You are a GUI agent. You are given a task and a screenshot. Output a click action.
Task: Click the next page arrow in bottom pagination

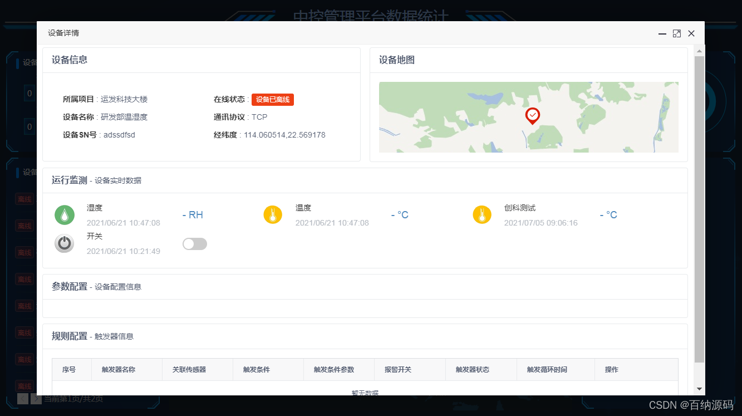(x=36, y=399)
